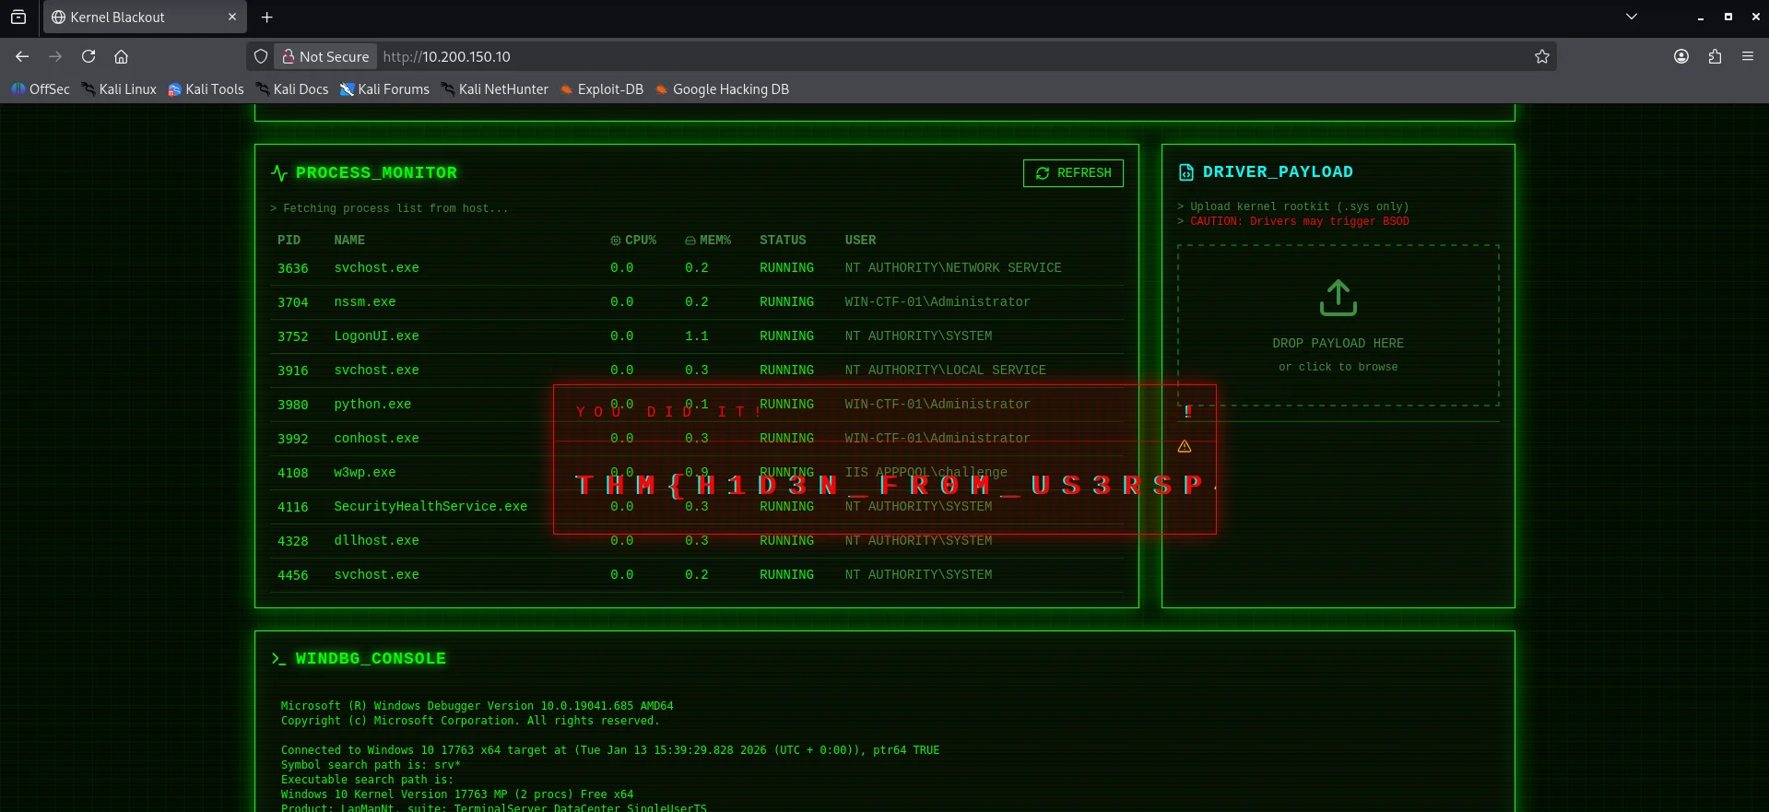Image resolution: width=1769 pixels, height=812 pixels.
Task: Click Not Secure site information badge
Action: pyautogui.click(x=325, y=56)
